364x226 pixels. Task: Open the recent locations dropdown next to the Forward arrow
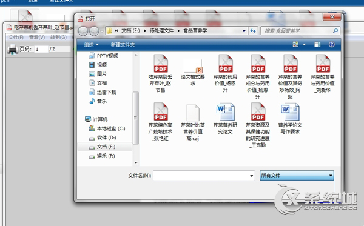click(102, 31)
